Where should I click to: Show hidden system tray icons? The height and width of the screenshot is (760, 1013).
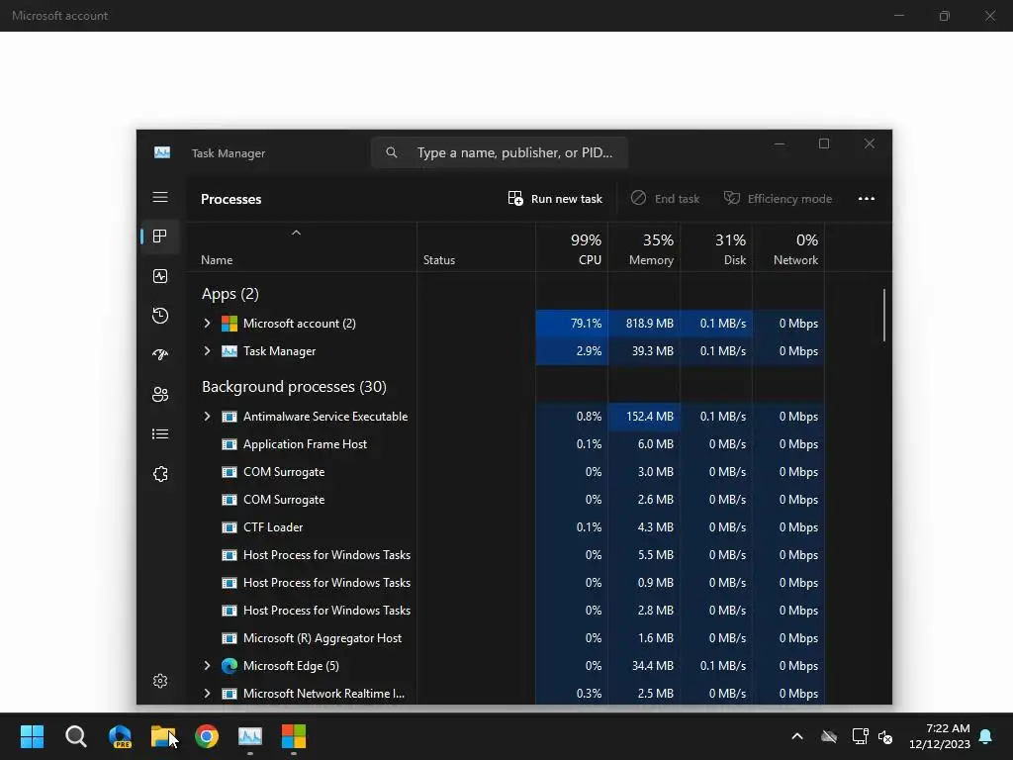coord(797,736)
